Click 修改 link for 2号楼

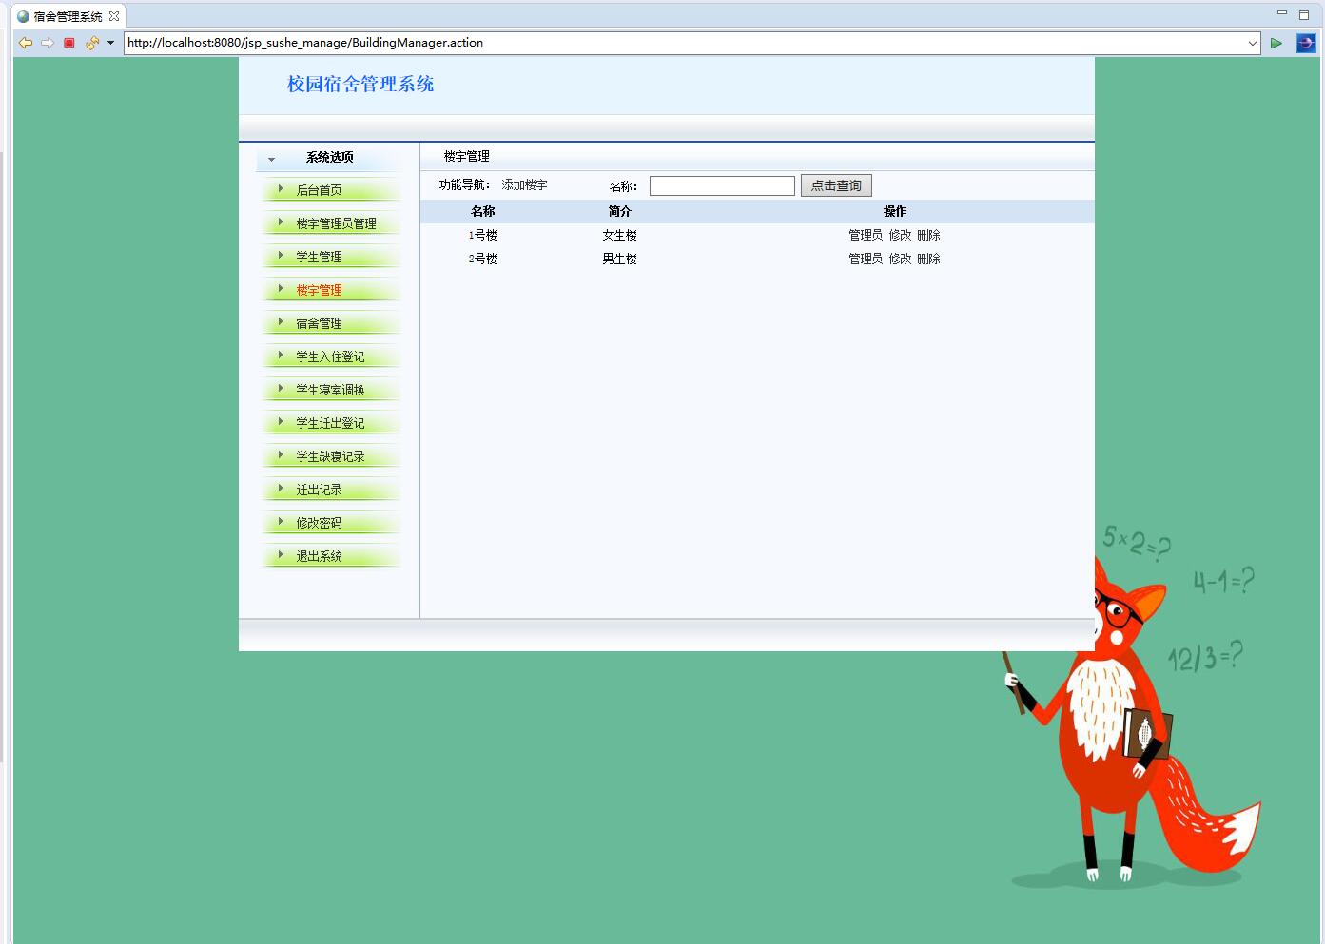900,259
